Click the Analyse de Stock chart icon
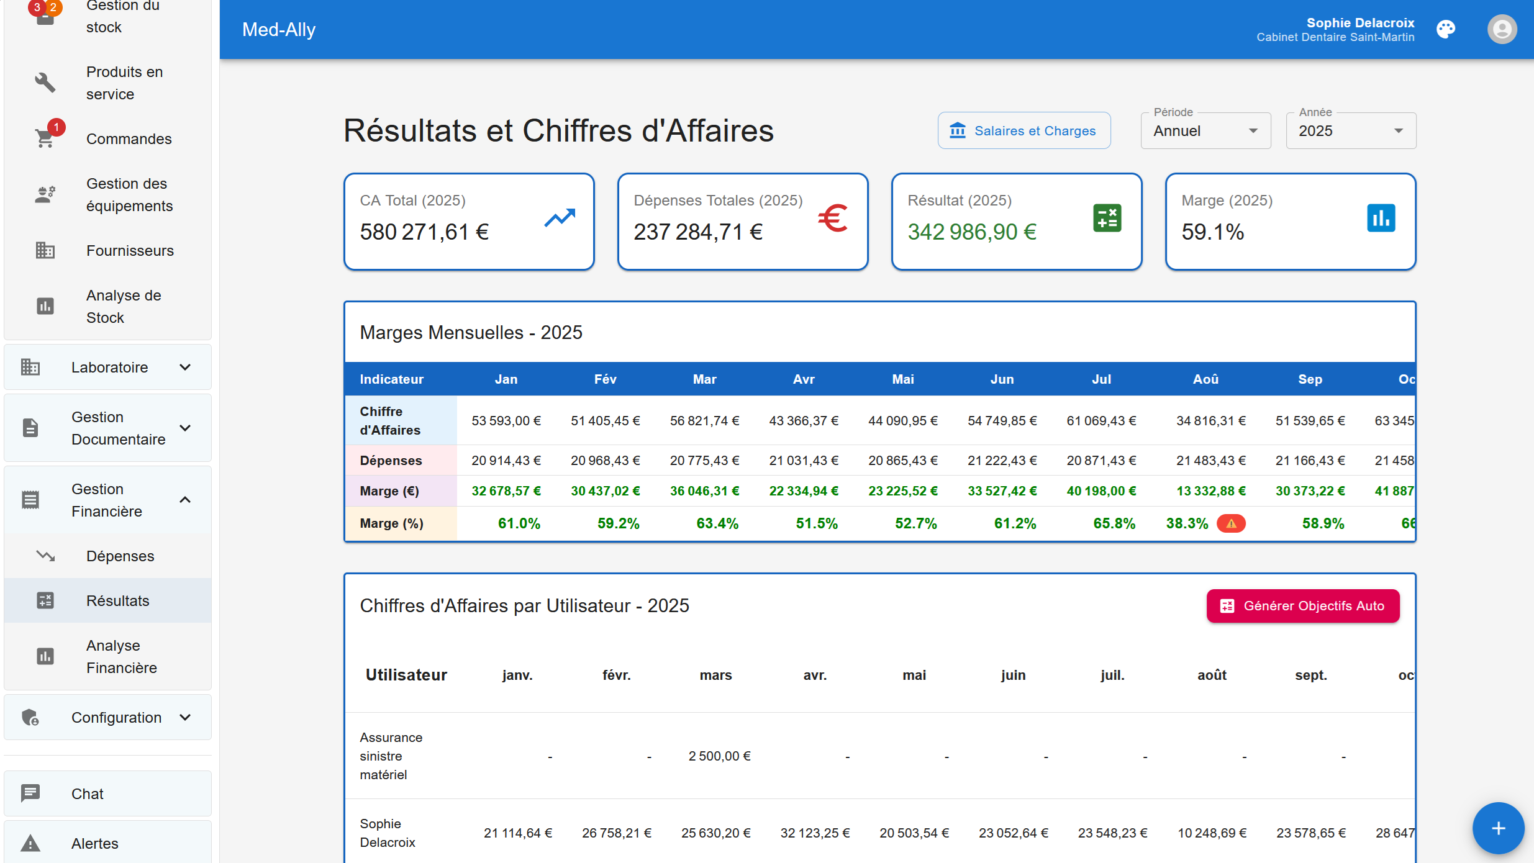 click(45, 306)
